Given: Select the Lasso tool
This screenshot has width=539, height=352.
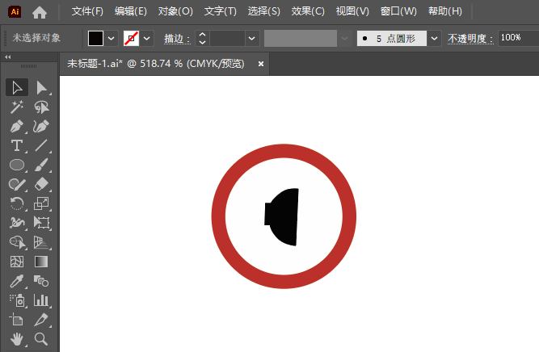Looking at the screenshot, I should point(41,107).
